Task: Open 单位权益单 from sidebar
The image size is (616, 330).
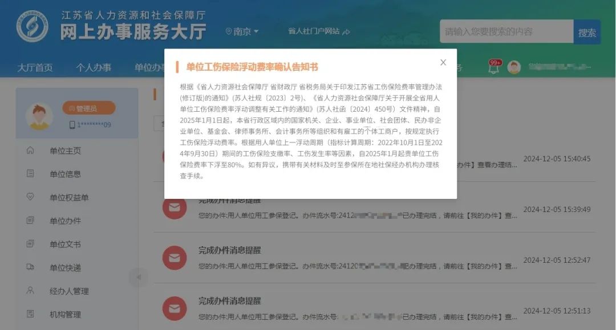Action: 69,197
